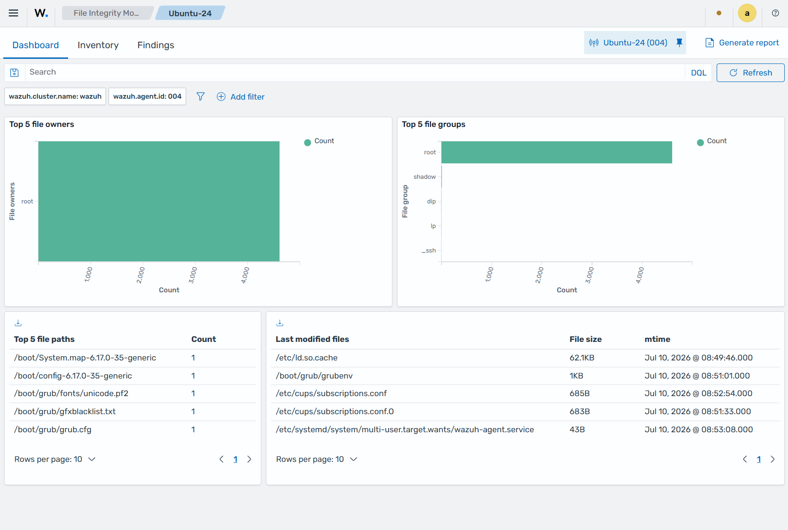Click Generate report
788x530 pixels.
tap(742, 43)
